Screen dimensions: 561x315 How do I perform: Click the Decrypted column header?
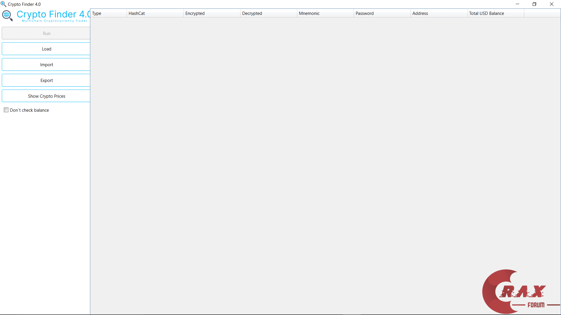268,13
